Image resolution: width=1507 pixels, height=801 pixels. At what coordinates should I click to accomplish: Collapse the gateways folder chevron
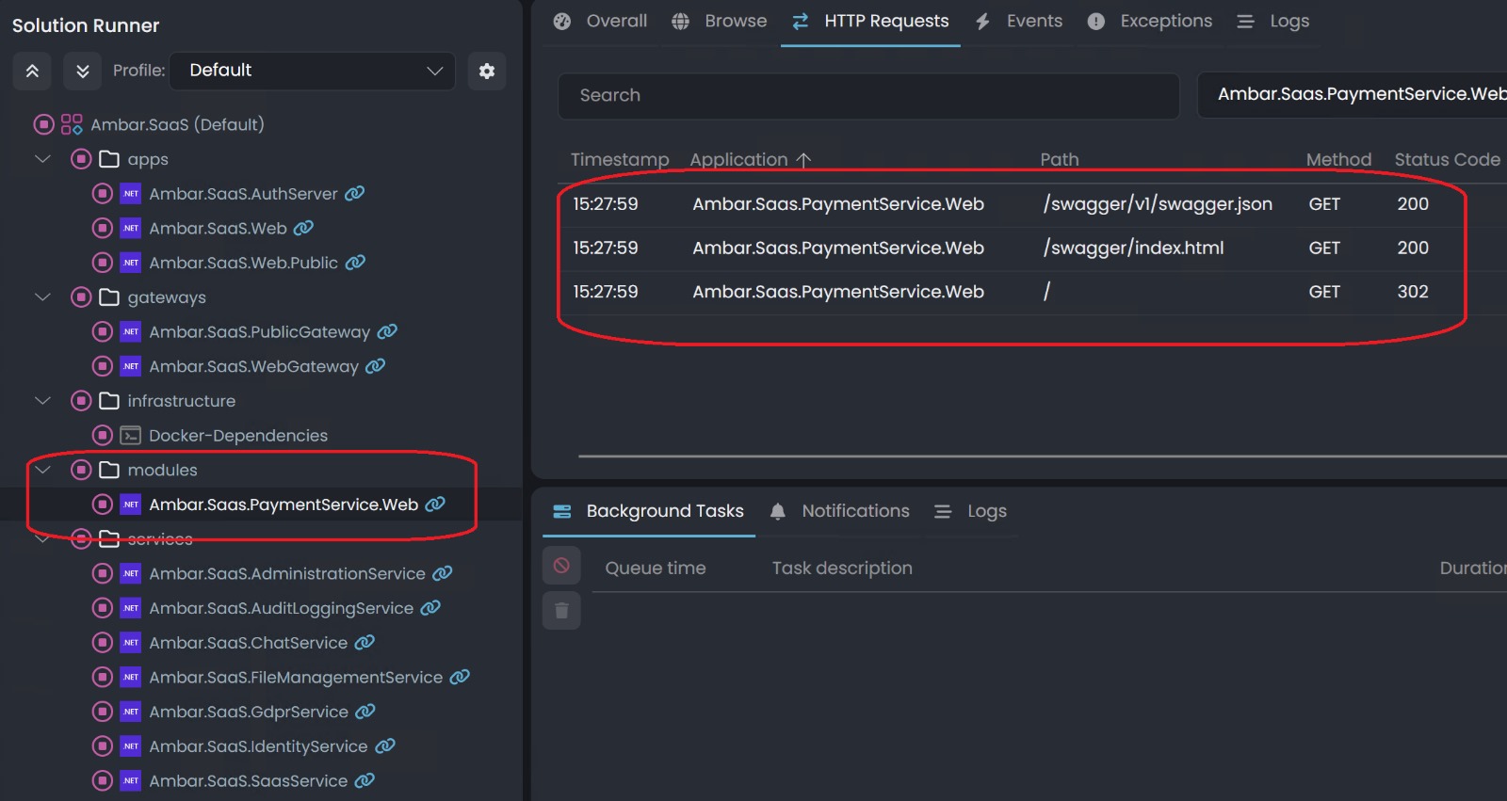(42, 297)
